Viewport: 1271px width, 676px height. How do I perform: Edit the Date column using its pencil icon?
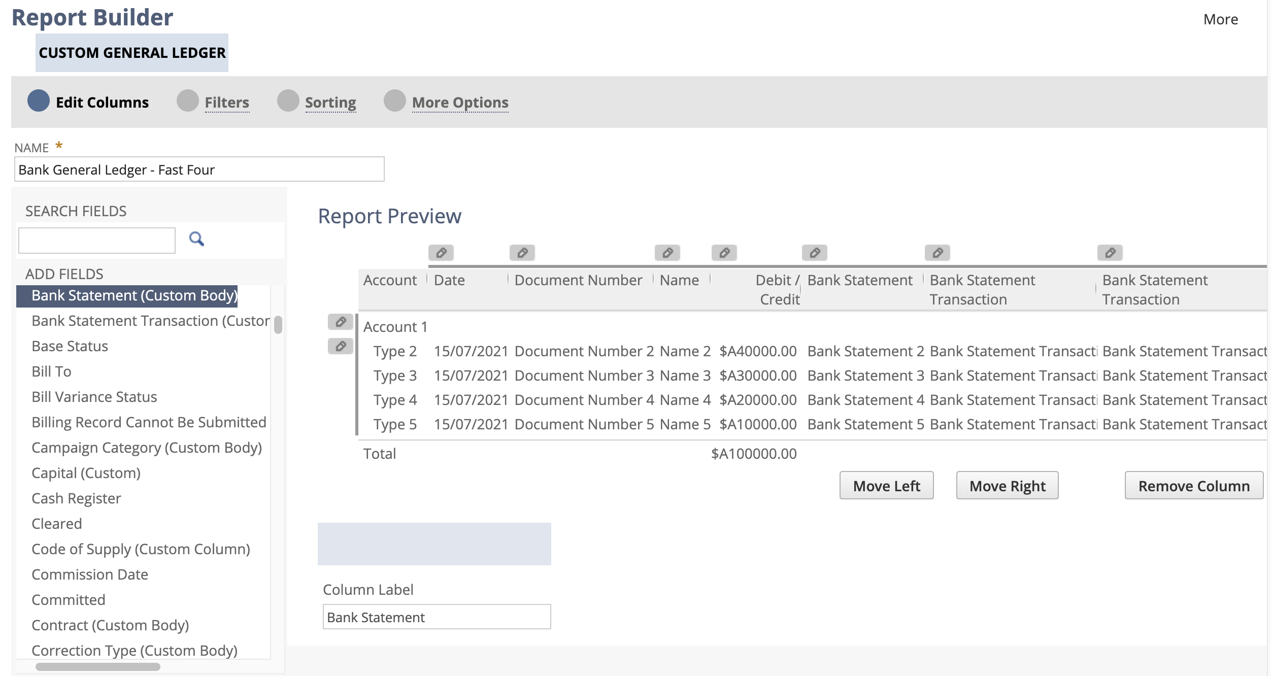point(441,252)
